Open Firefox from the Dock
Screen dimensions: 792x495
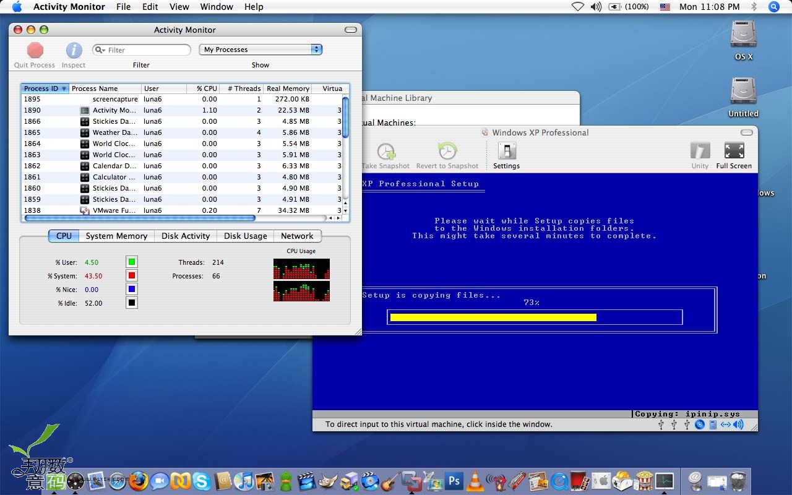[139, 481]
